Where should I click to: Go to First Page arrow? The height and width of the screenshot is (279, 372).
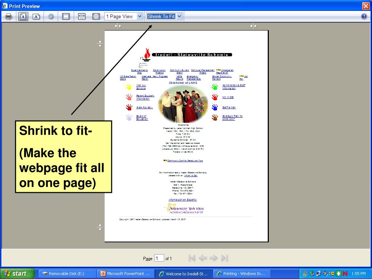[192, 258]
